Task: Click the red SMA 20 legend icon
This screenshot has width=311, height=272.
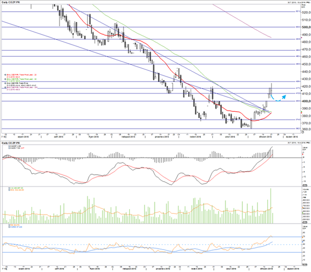Action: tap(5, 75)
